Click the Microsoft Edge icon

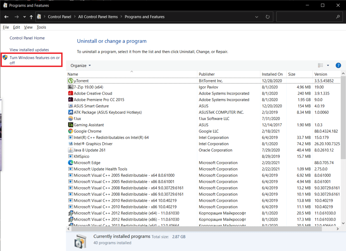(x=70, y=162)
